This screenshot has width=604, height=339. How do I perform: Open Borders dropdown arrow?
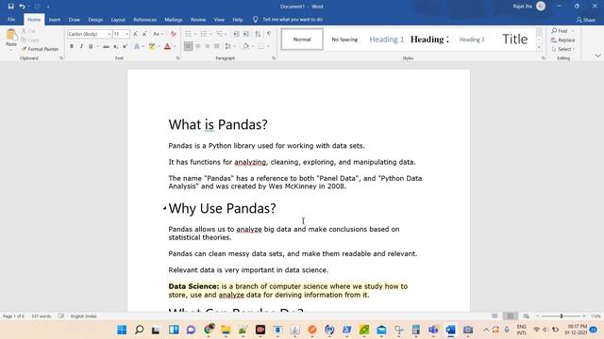tap(268, 46)
